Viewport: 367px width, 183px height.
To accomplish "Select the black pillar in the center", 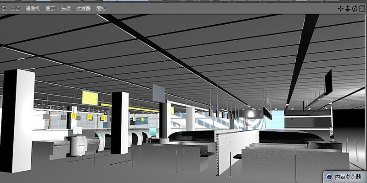I will click(119, 123).
